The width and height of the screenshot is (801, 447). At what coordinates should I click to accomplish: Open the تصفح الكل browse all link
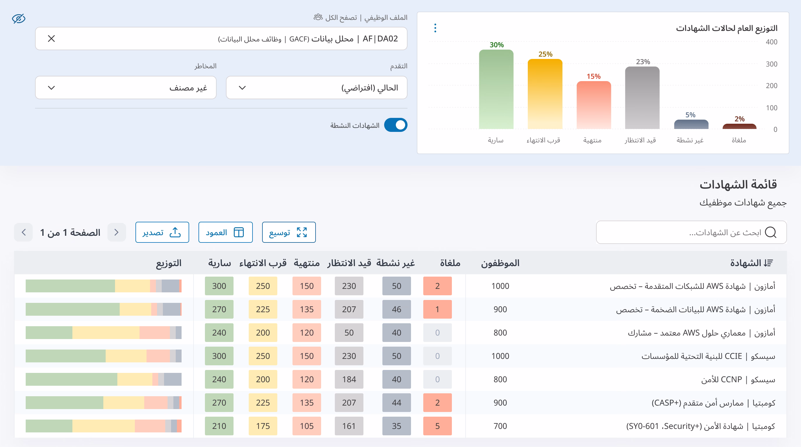(341, 18)
